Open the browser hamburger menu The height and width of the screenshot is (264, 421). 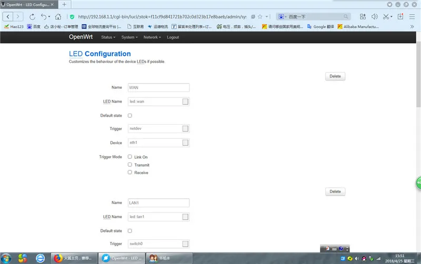pos(412,17)
